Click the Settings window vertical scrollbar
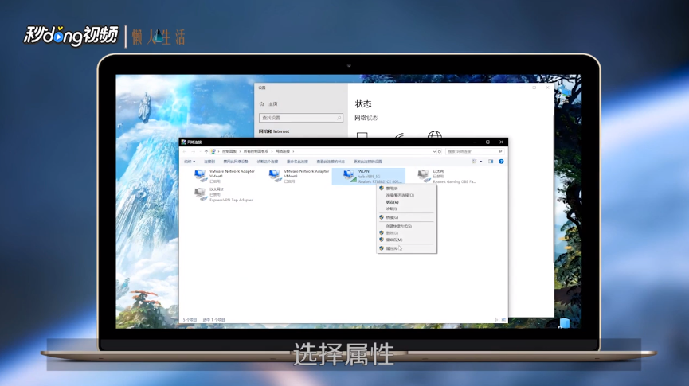The height and width of the screenshot is (386, 689). 553,189
